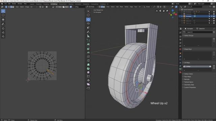
Task: Select the Shear tool
Action: coord(88,84)
